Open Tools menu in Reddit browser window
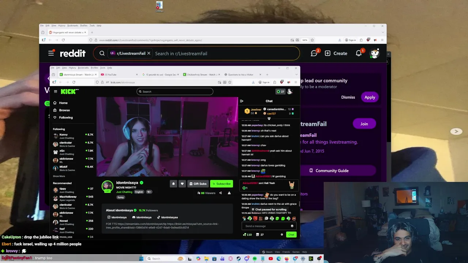Image resolution: width=468 pixels, height=263 pixels. (x=92, y=26)
